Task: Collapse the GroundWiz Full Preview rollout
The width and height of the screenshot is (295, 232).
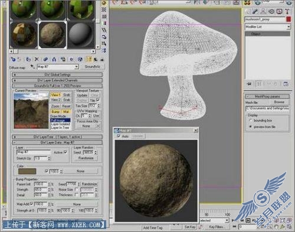Action: 57,86
